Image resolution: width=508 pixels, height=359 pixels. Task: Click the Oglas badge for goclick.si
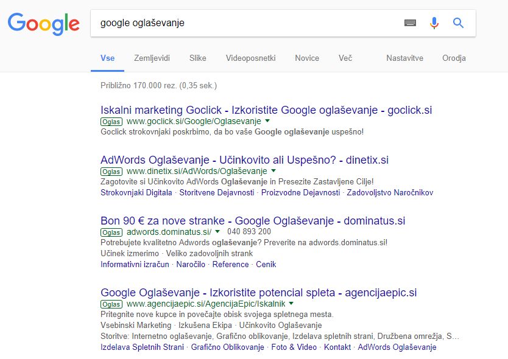click(111, 122)
